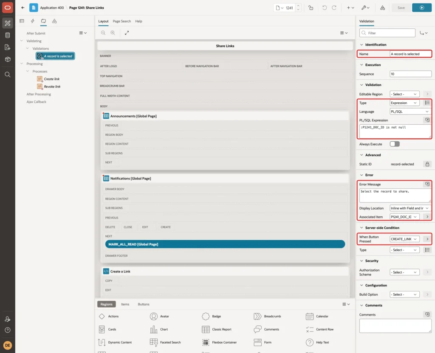Open the Application 400 breadcrumb link
Viewport: 435px width, 353px height.
[52, 8]
